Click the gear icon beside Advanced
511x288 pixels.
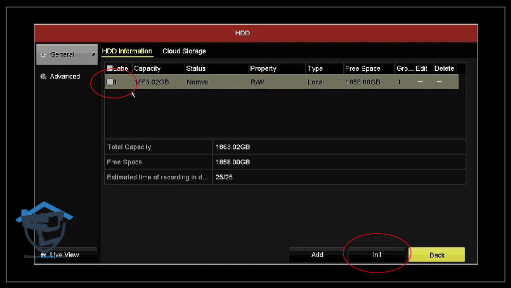(x=43, y=76)
